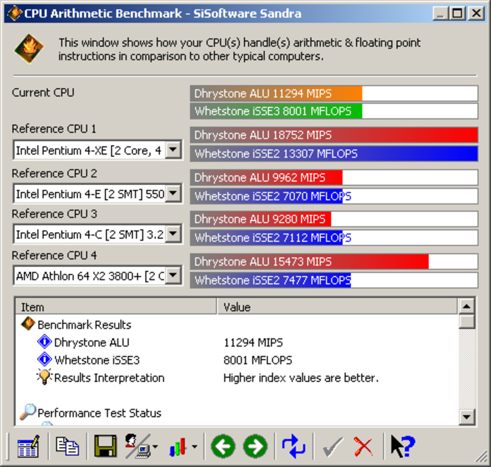Save results with the floppy disk icon
The width and height of the screenshot is (491, 467).
point(105,446)
